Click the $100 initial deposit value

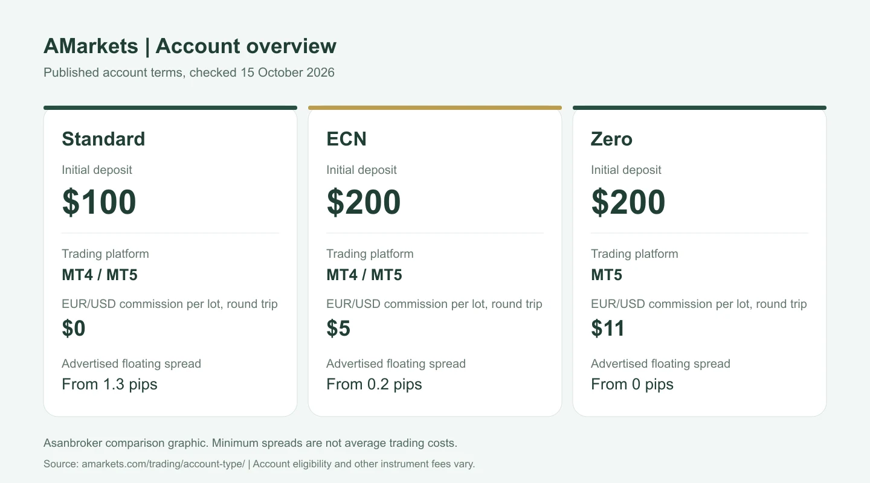(99, 202)
